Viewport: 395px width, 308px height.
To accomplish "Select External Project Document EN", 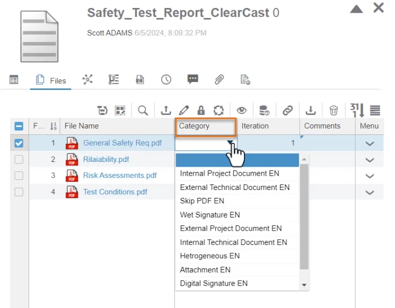I will (238, 228).
